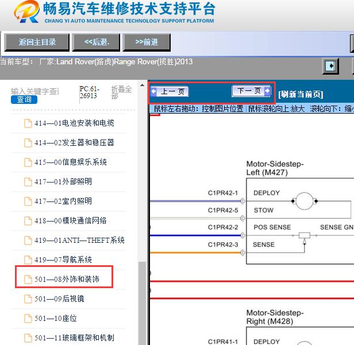
Task: Refresh current page via 刷新当前页
Action: 301,94
